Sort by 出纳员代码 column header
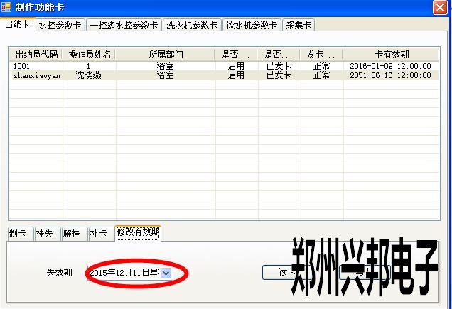 [36, 55]
